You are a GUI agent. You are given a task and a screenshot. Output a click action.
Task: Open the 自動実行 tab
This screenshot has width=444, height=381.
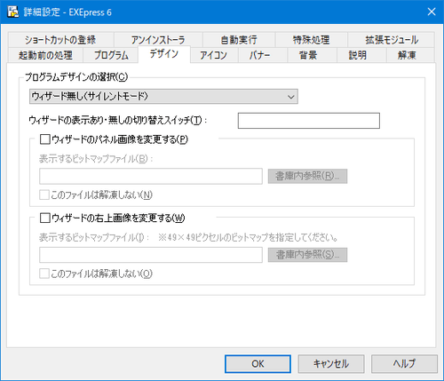point(239,40)
